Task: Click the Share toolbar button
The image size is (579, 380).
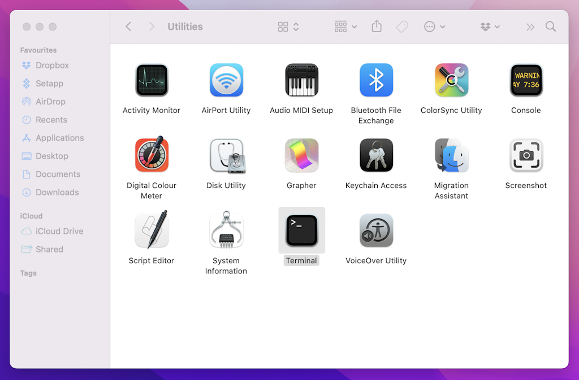Action: [377, 27]
